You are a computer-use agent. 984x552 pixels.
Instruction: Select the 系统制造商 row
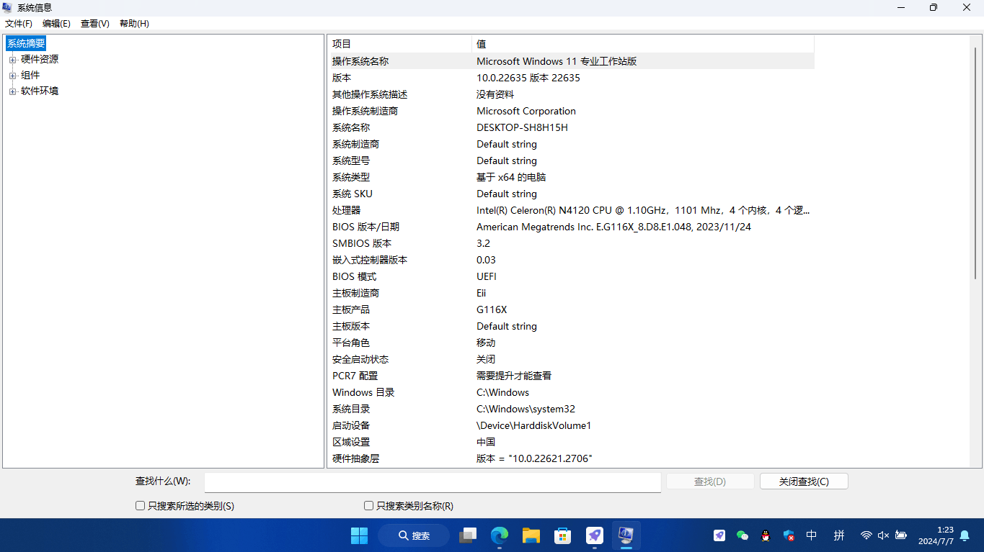(x=571, y=144)
